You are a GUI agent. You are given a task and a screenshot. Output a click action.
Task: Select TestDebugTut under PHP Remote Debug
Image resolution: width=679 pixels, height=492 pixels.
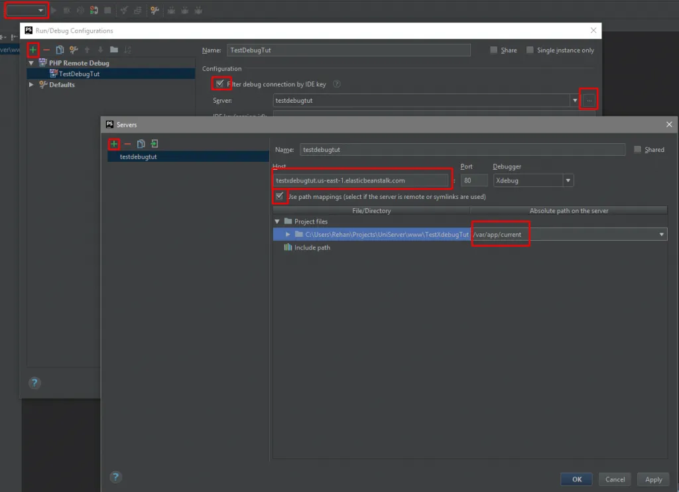(x=79, y=74)
